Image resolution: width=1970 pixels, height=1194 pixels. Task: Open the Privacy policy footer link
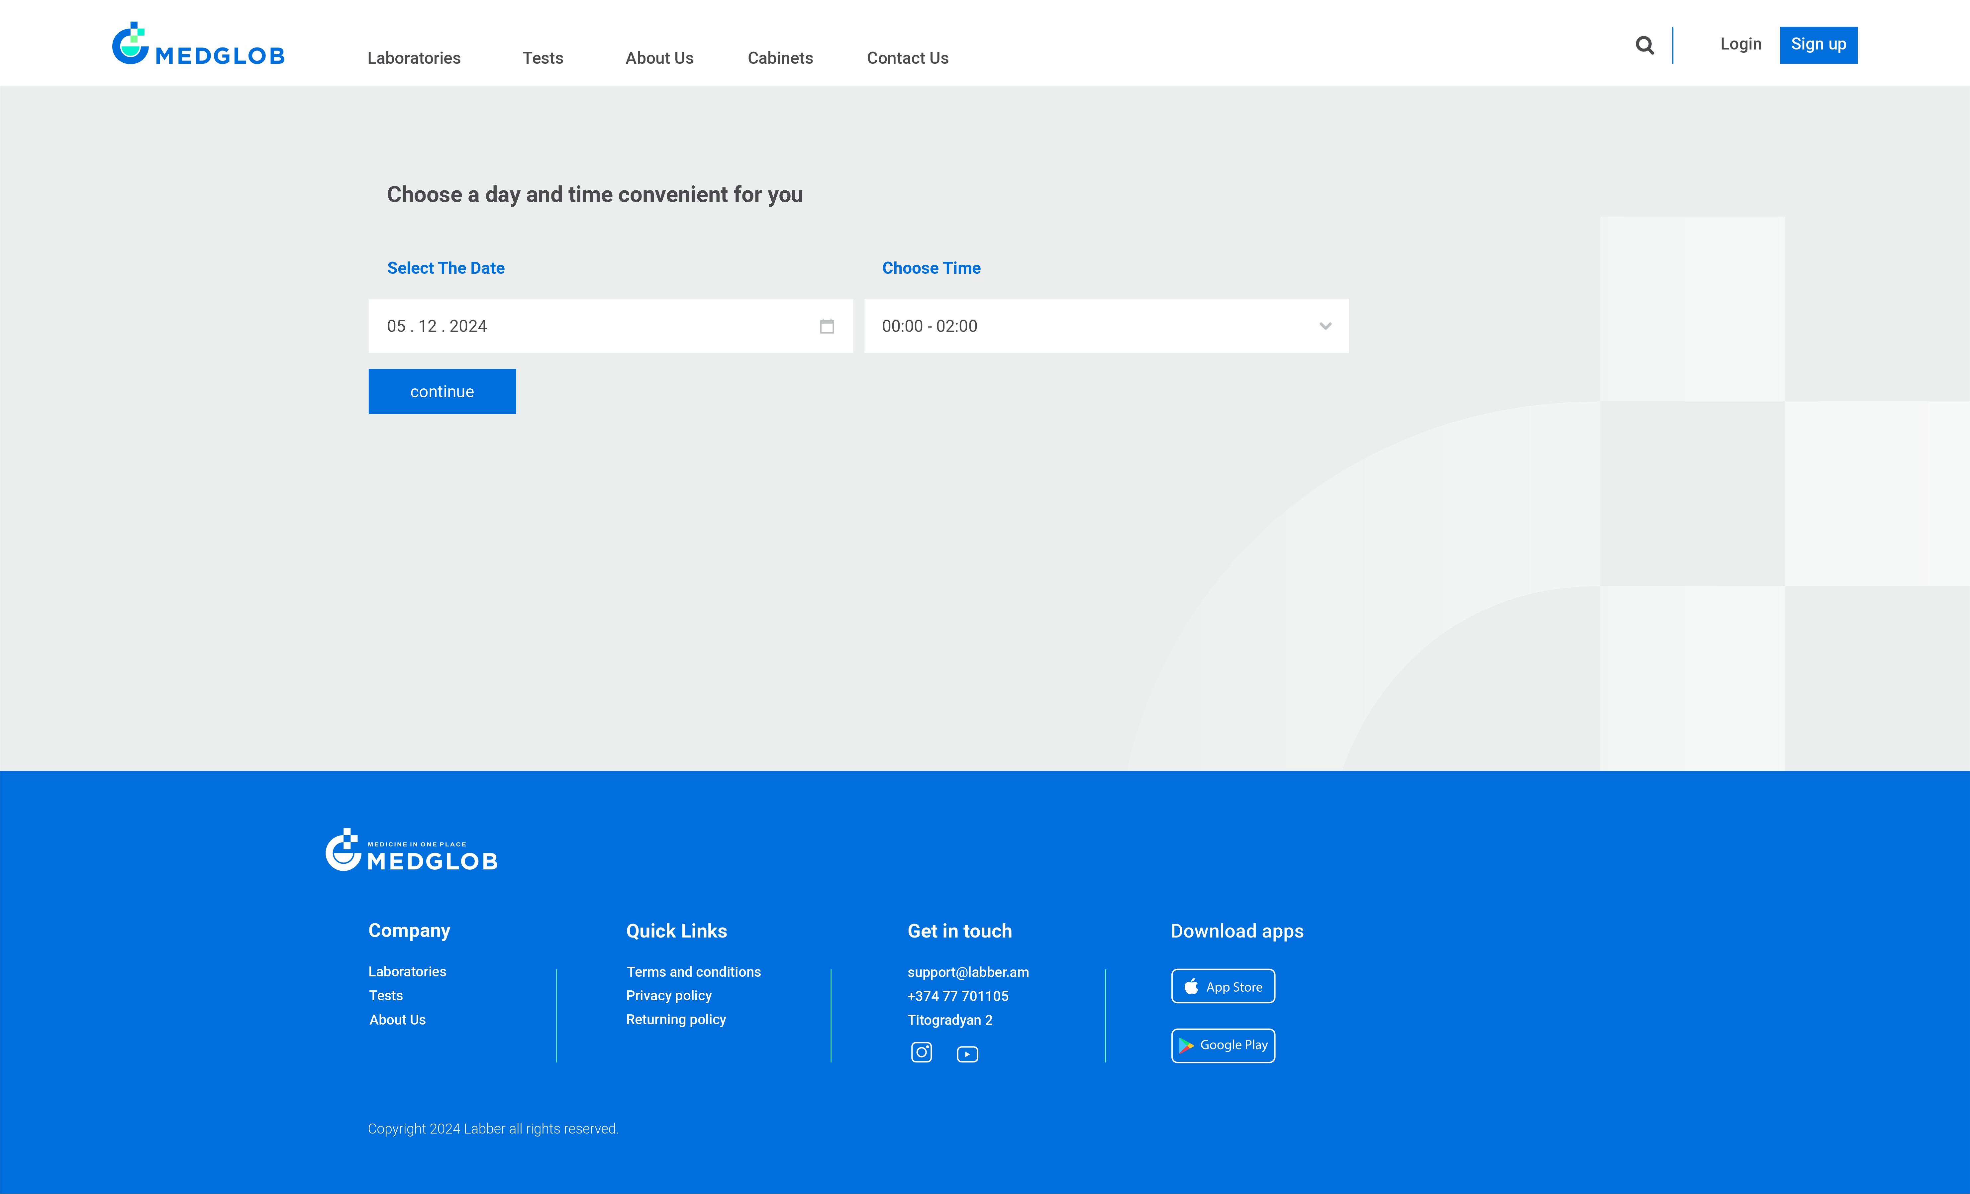pos(668,996)
